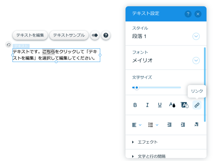Toggle italic formatting
The image size is (217, 161).
pyautogui.click(x=147, y=105)
